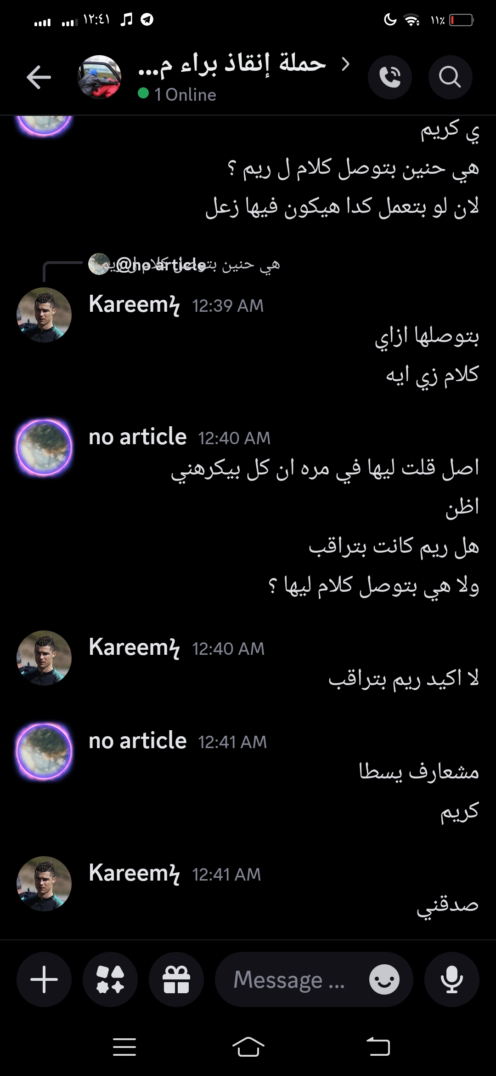This screenshot has width=496, height=1076.
Task: Open Android recent apps menu button
Action: 124,1047
